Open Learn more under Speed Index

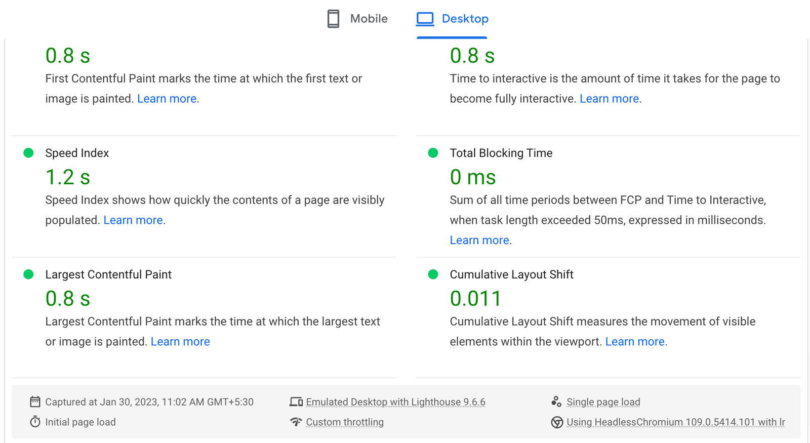click(133, 220)
